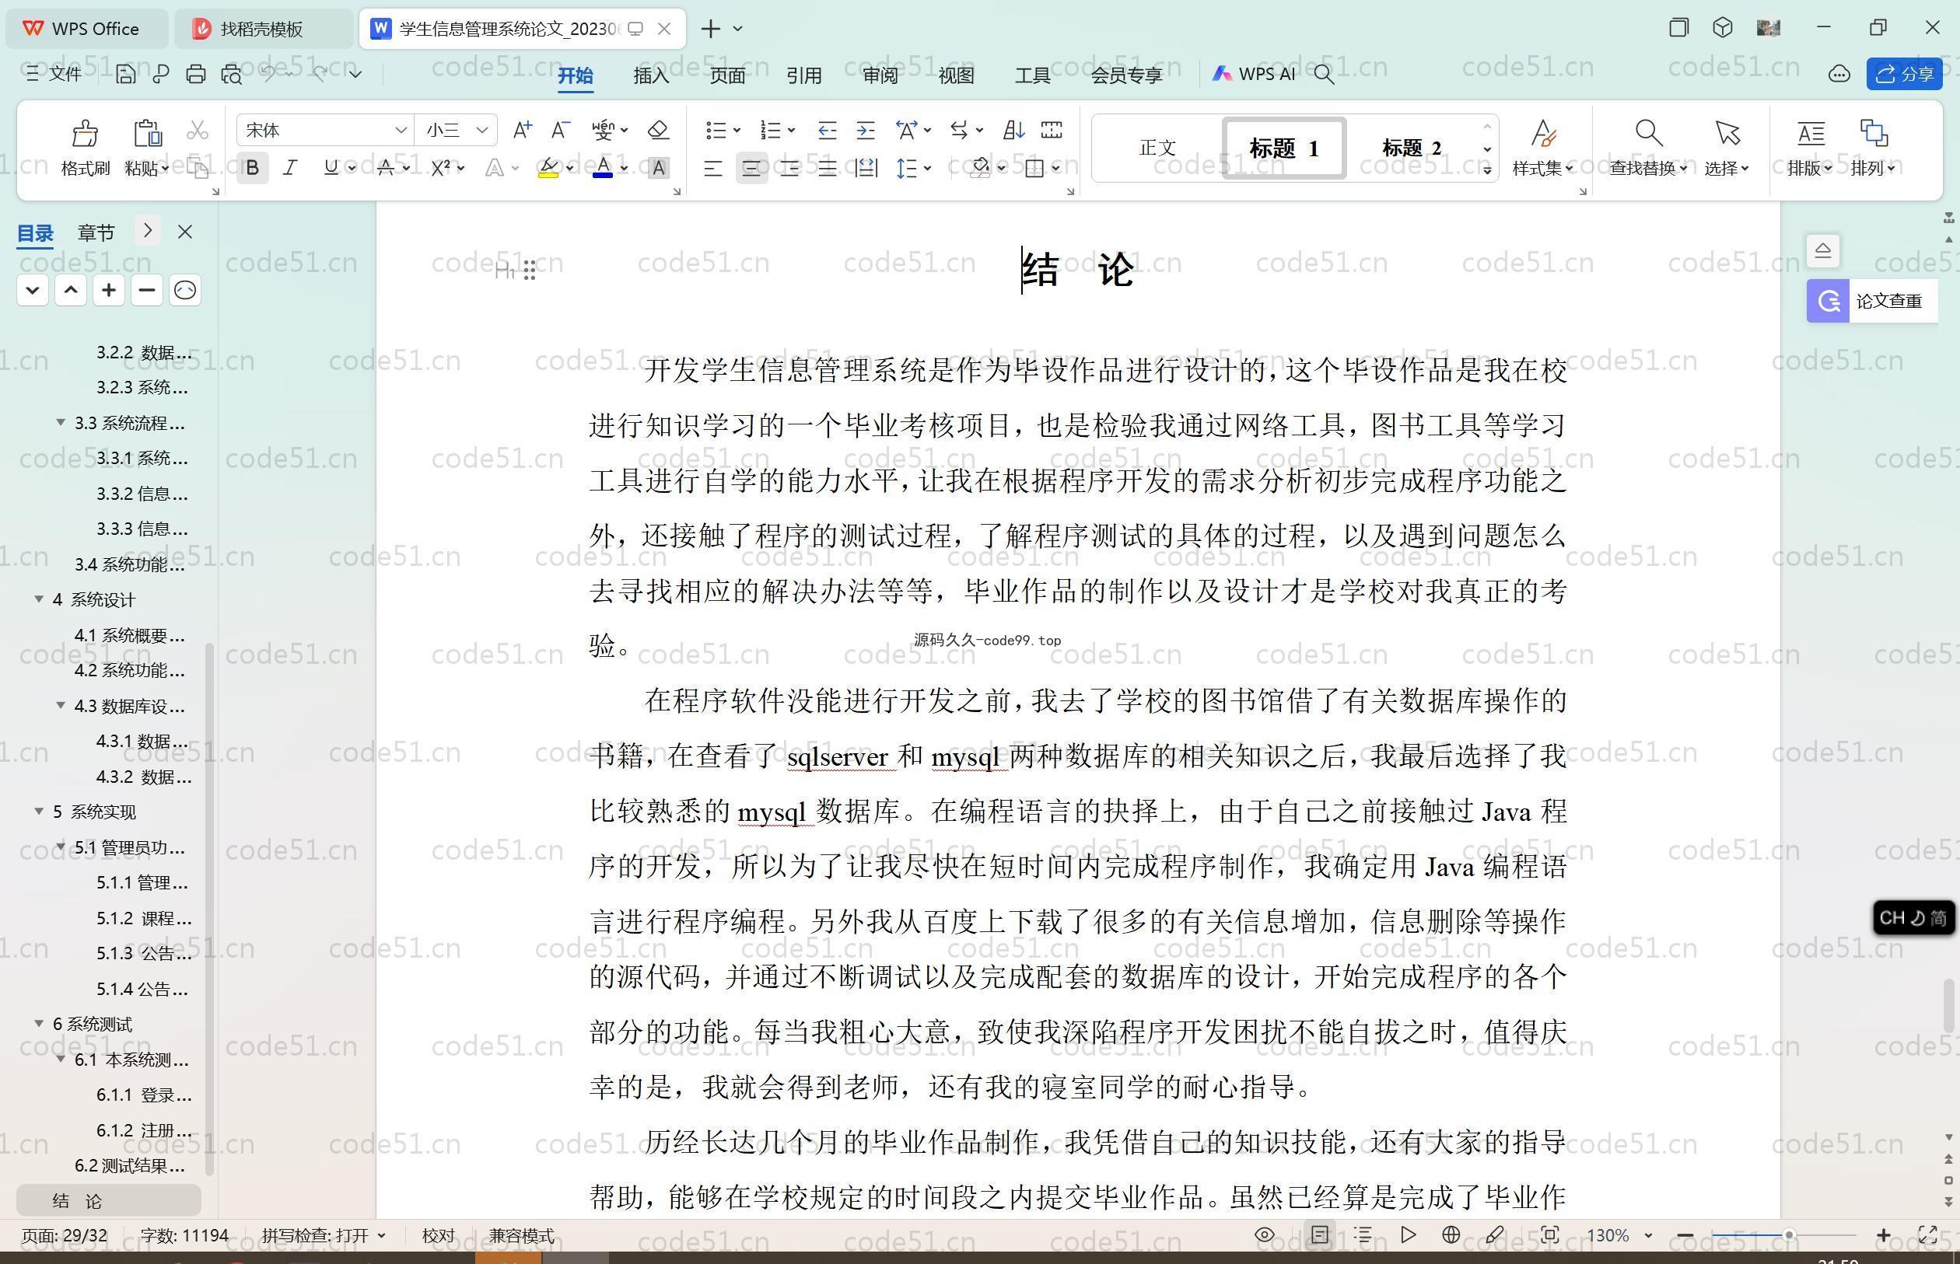
Task: Toggle Eye protection mode icon in status bar
Action: coord(1265,1234)
